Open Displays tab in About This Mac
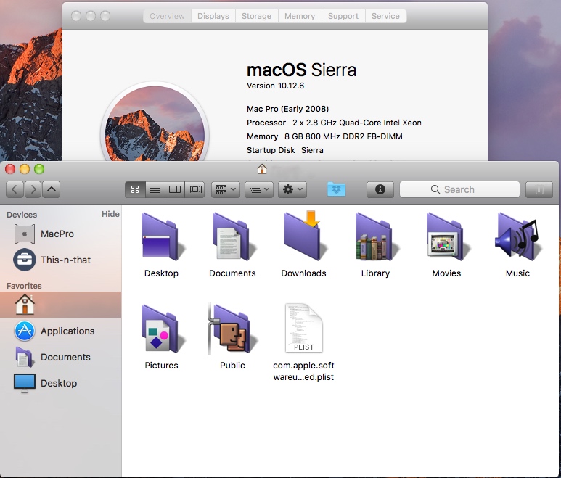The height and width of the screenshot is (478, 561). point(213,16)
